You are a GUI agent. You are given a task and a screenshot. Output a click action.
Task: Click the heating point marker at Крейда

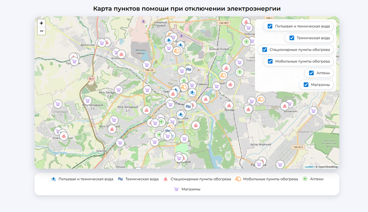click(229, 106)
